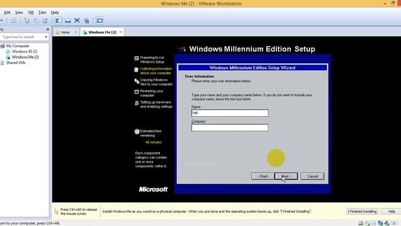Click the network adapter status icon
401x226 pixels.
[380, 223]
